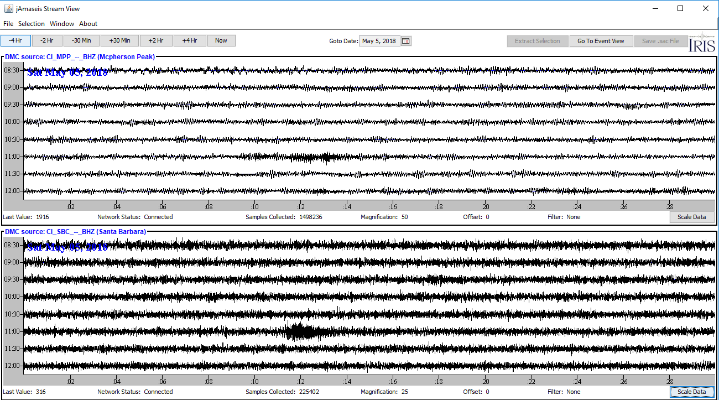Screen dimensions: 719x400
Task: Click Go To Event View button
Action: coord(601,41)
